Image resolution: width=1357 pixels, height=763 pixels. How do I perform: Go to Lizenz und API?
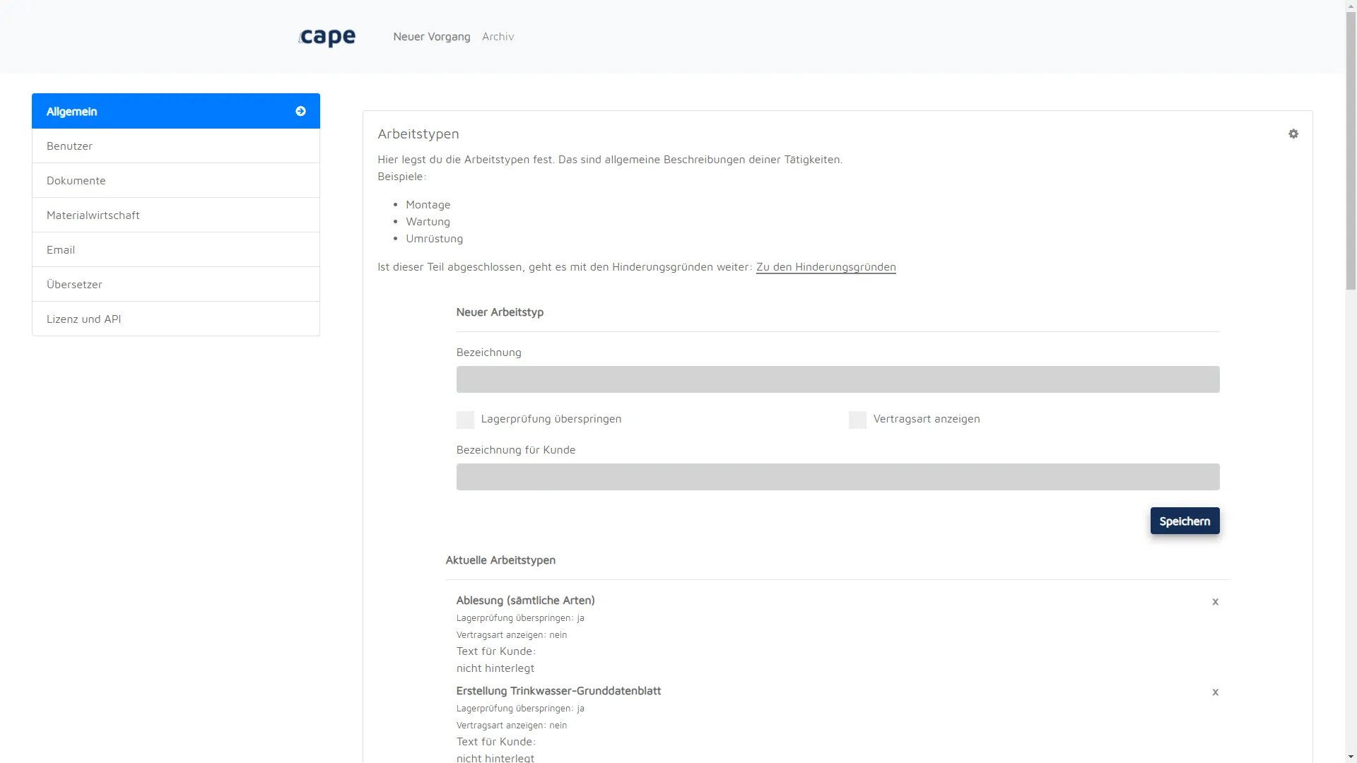click(x=176, y=319)
